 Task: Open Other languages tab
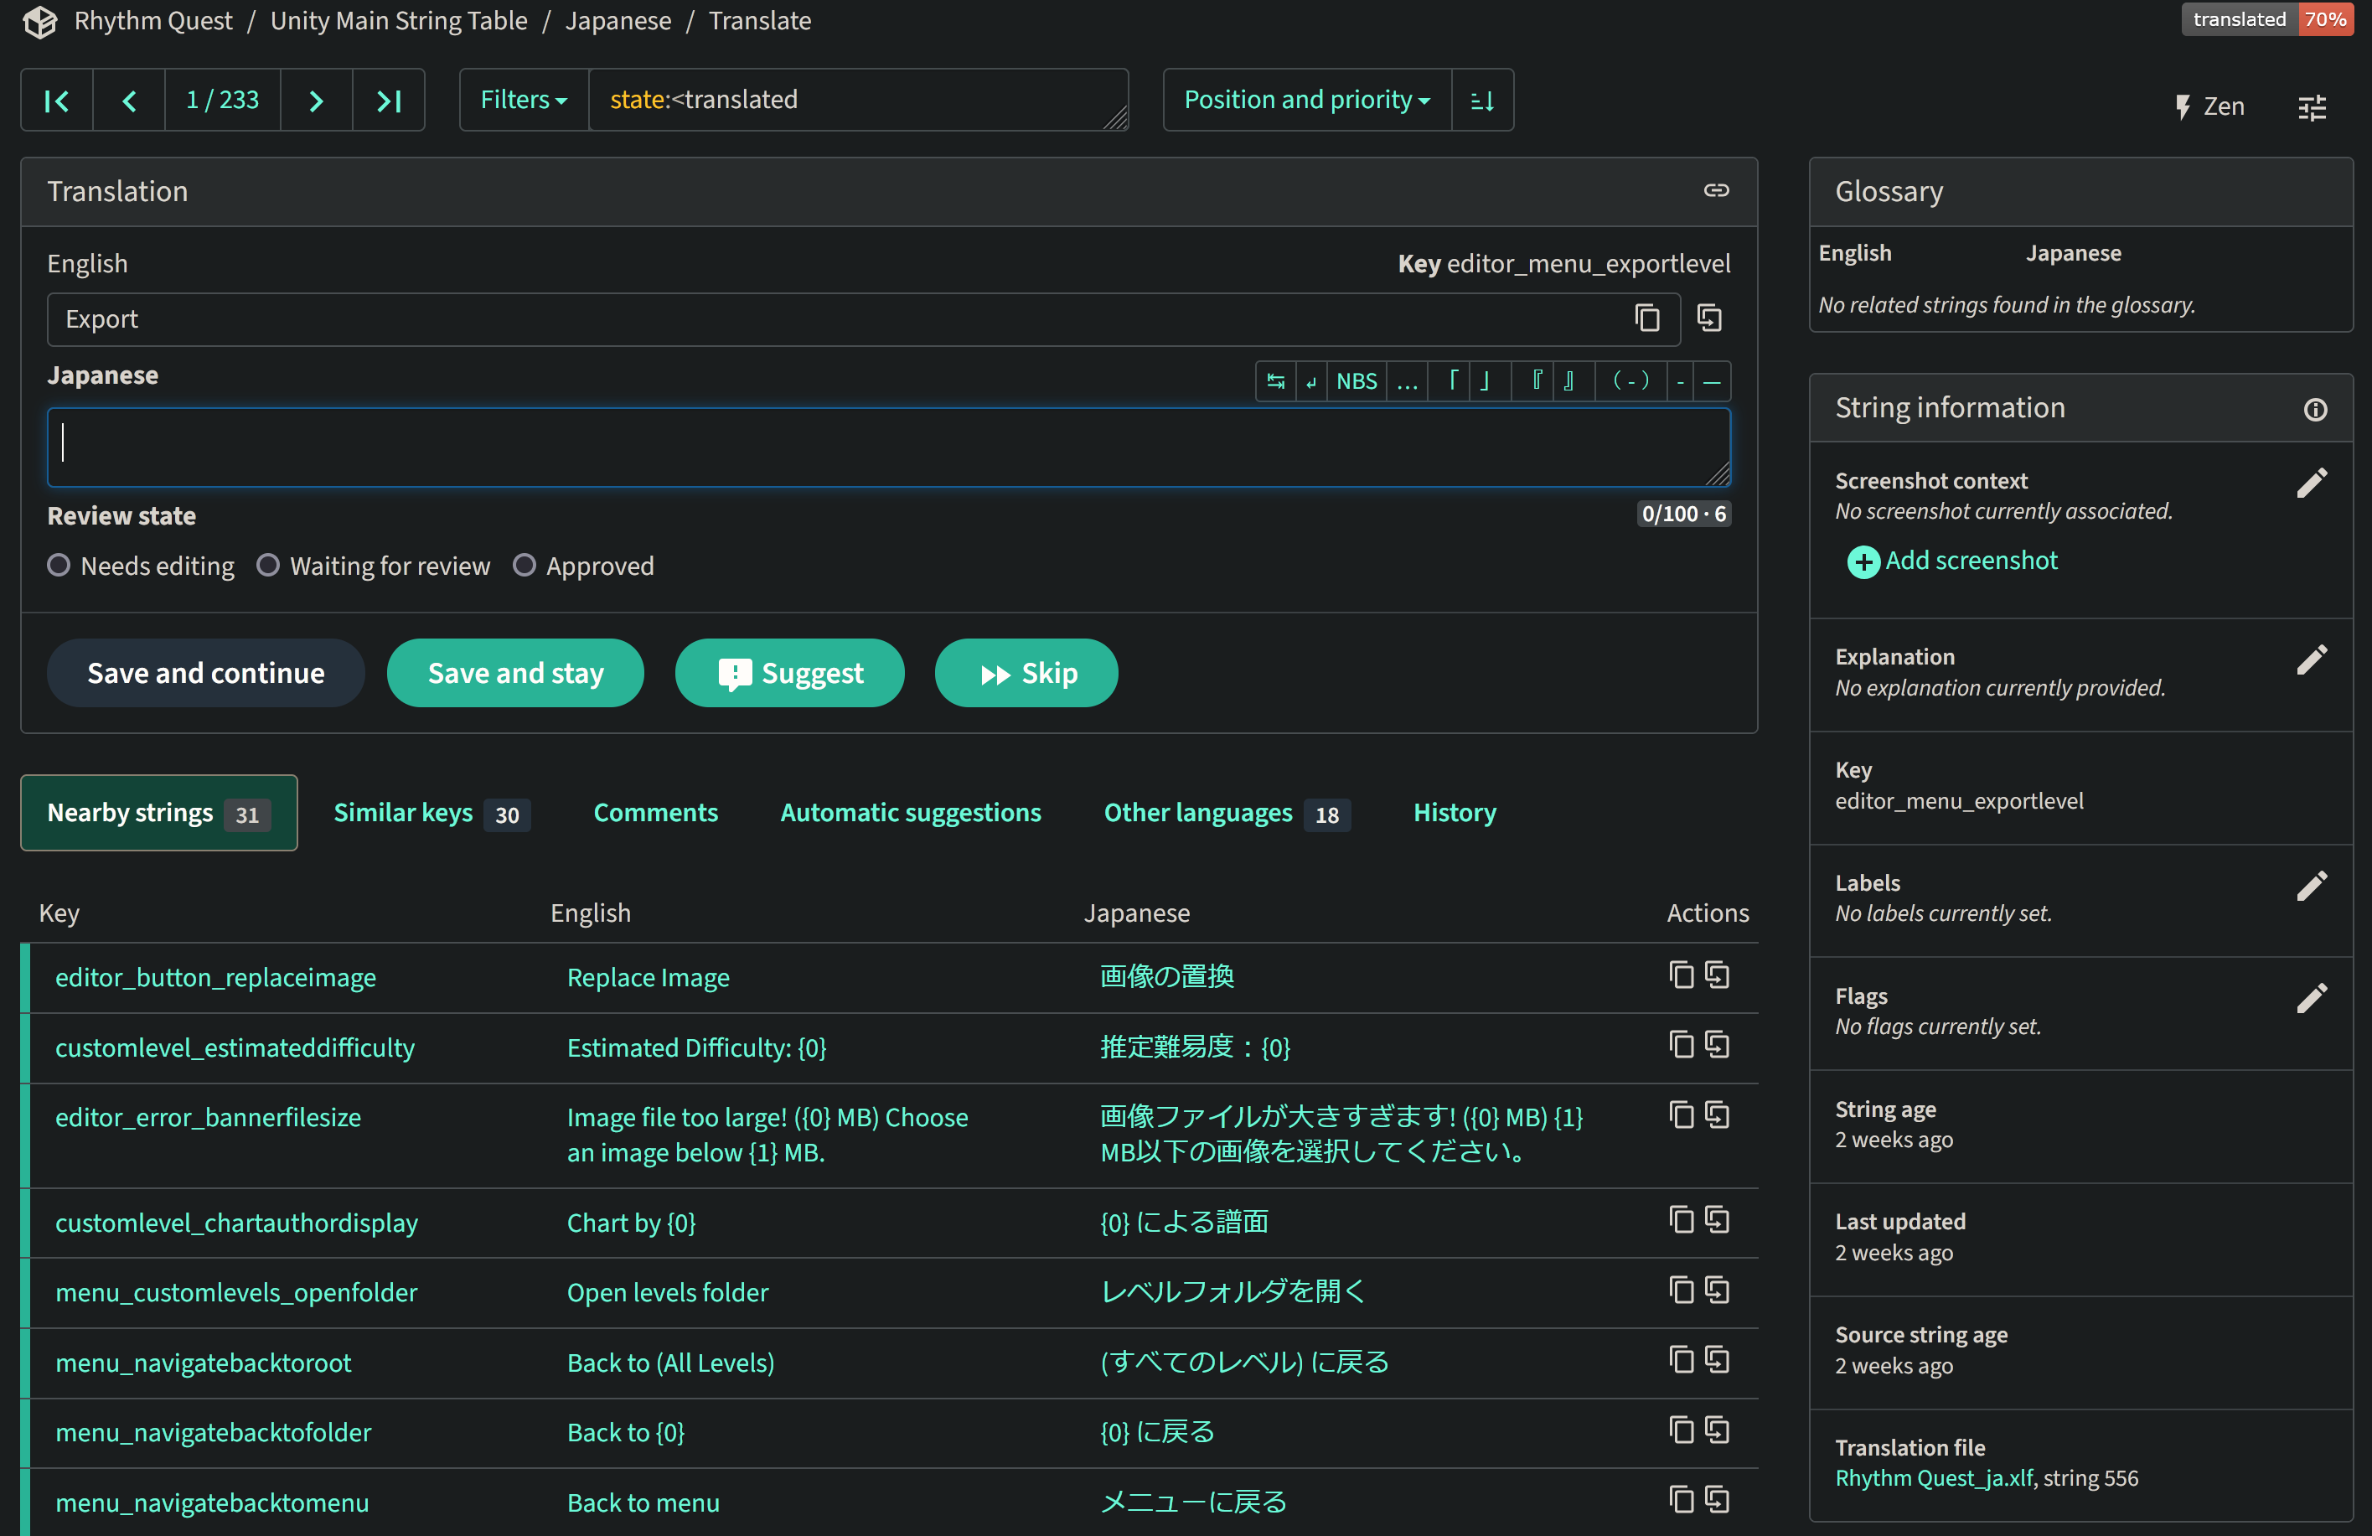1226,814
